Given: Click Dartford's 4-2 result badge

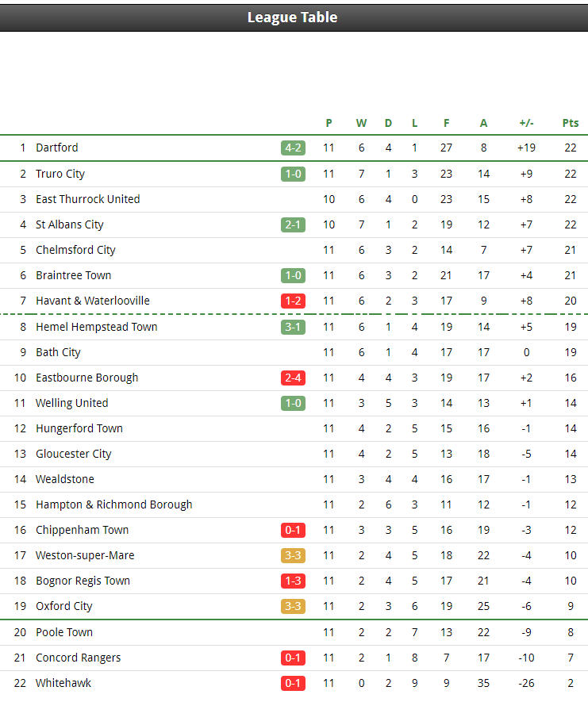Looking at the screenshot, I should tap(293, 148).
